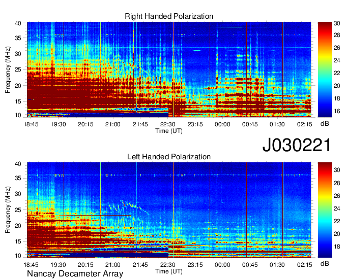The height and width of the screenshot is (280, 346).
Task: Click the color bar beside the Right Handed plot
Action: click(x=325, y=69)
